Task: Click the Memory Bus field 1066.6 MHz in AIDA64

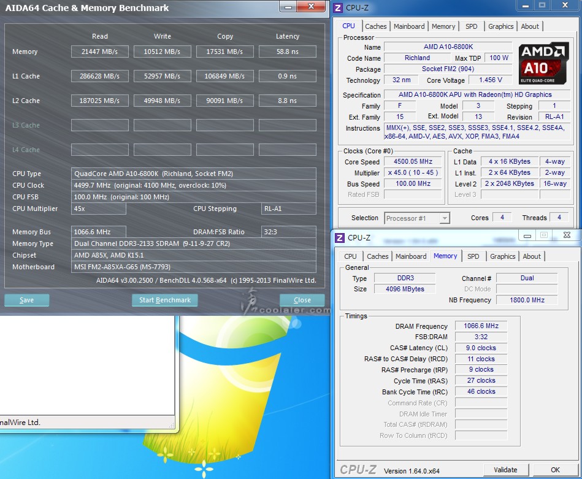Action: (x=98, y=232)
